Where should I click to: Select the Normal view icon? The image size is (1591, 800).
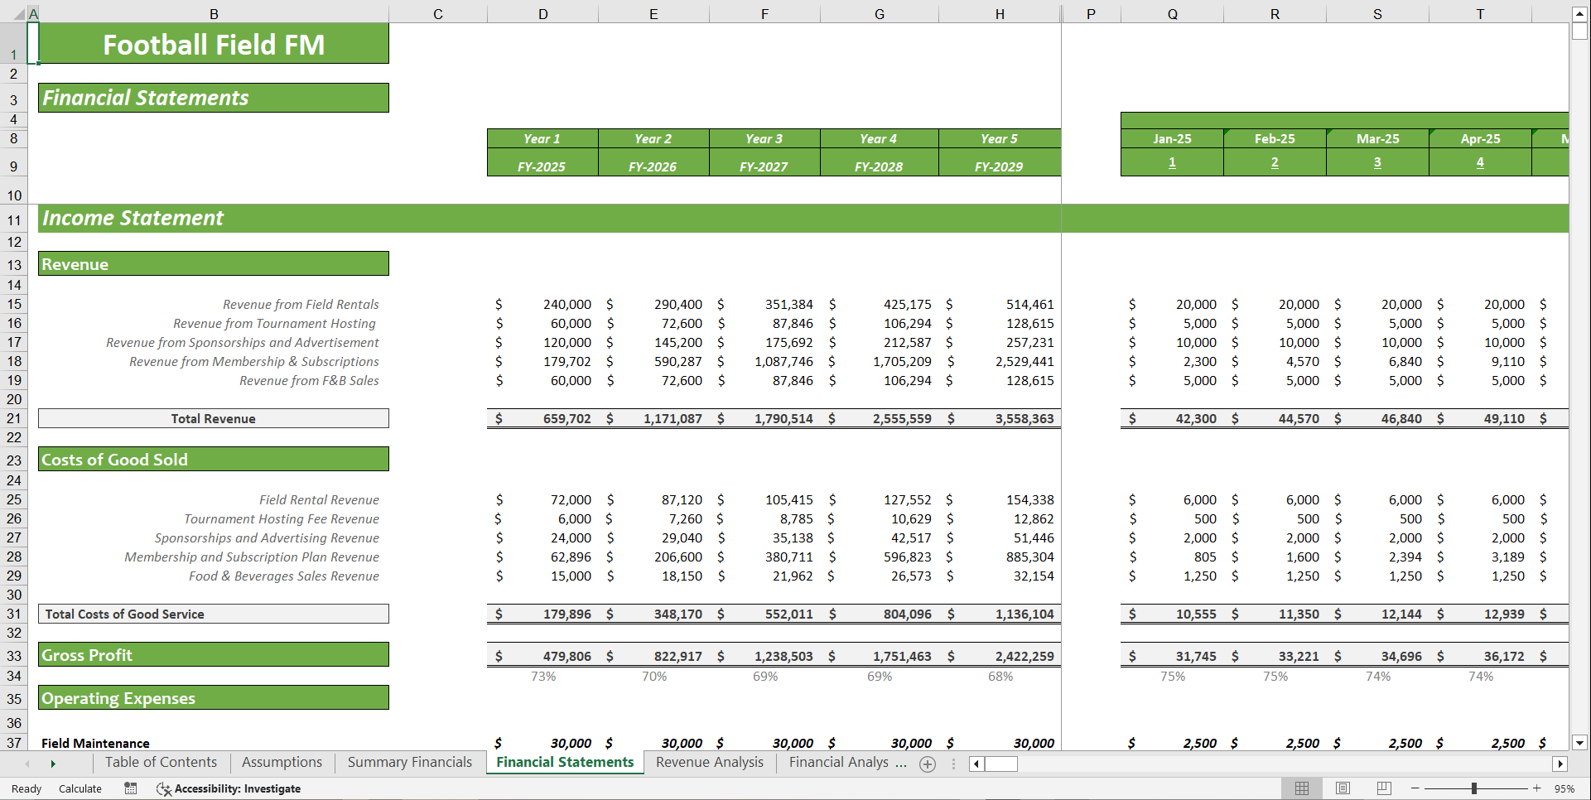[1302, 788]
